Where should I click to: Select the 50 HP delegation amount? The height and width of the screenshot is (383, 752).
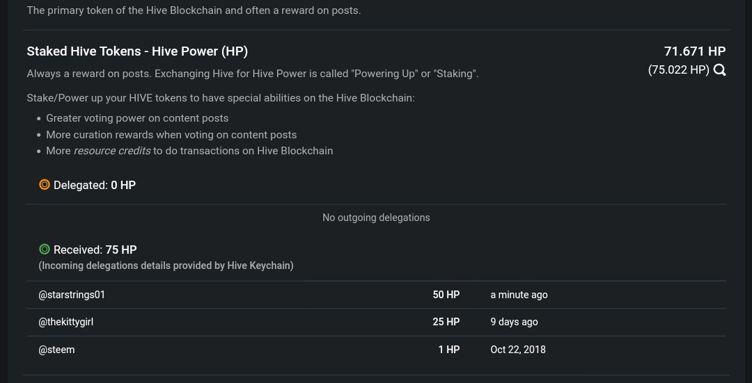point(446,295)
